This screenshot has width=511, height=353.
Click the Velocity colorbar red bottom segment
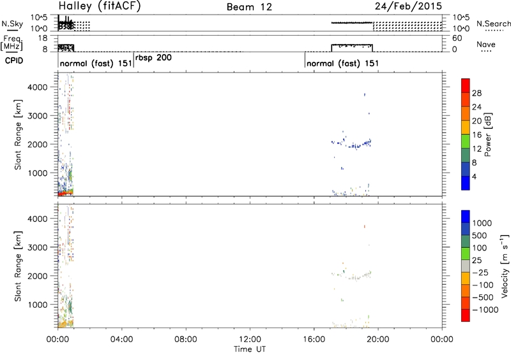coord(466,315)
